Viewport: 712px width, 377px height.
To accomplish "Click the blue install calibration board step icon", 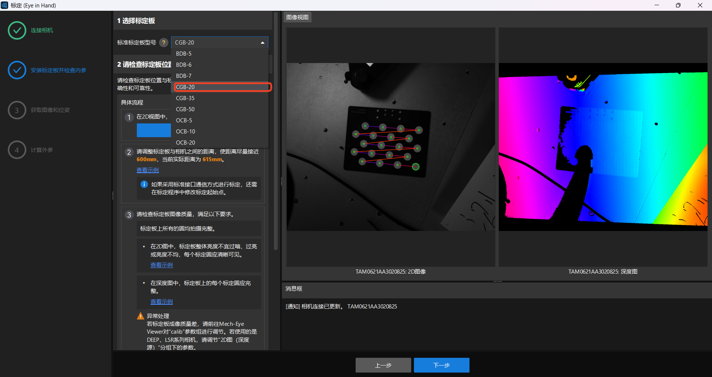I will (17, 70).
